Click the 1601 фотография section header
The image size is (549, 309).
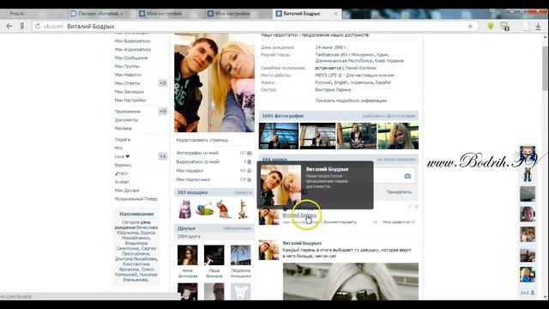[x=282, y=116]
